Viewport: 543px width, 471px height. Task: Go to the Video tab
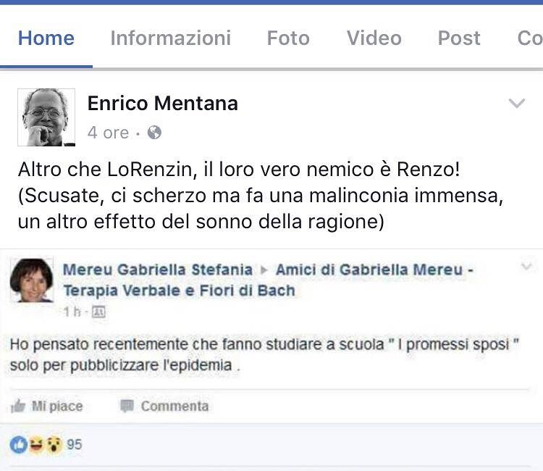pyautogui.click(x=374, y=38)
